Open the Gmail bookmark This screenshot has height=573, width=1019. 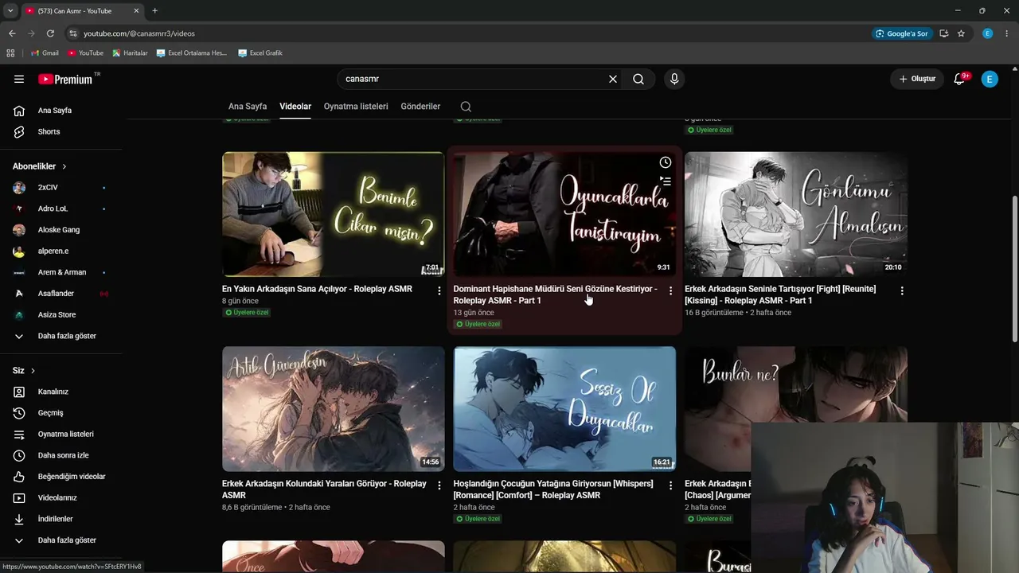tap(45, 53)
